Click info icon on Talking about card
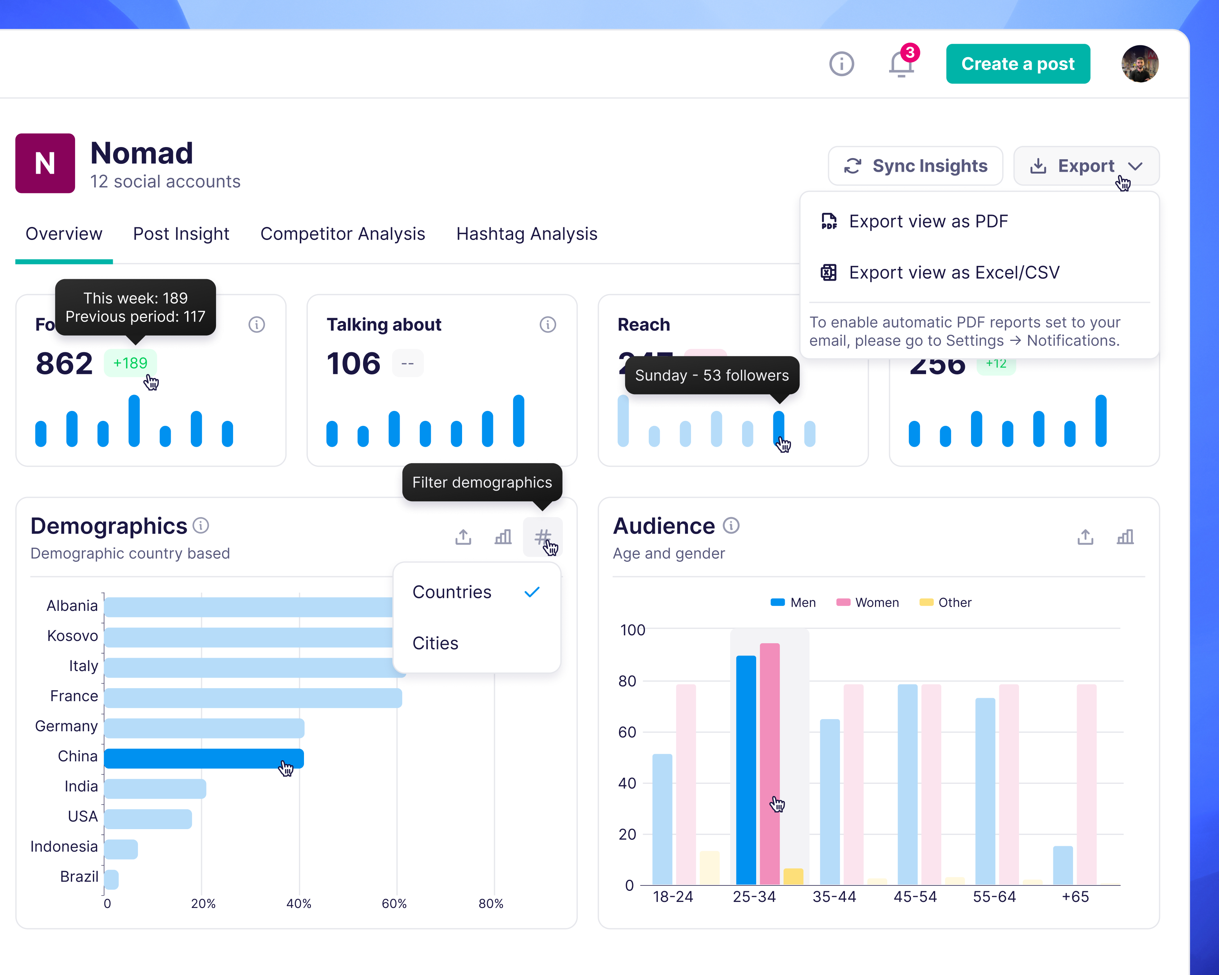The image size is (1219, 975). tap(547, 324)
